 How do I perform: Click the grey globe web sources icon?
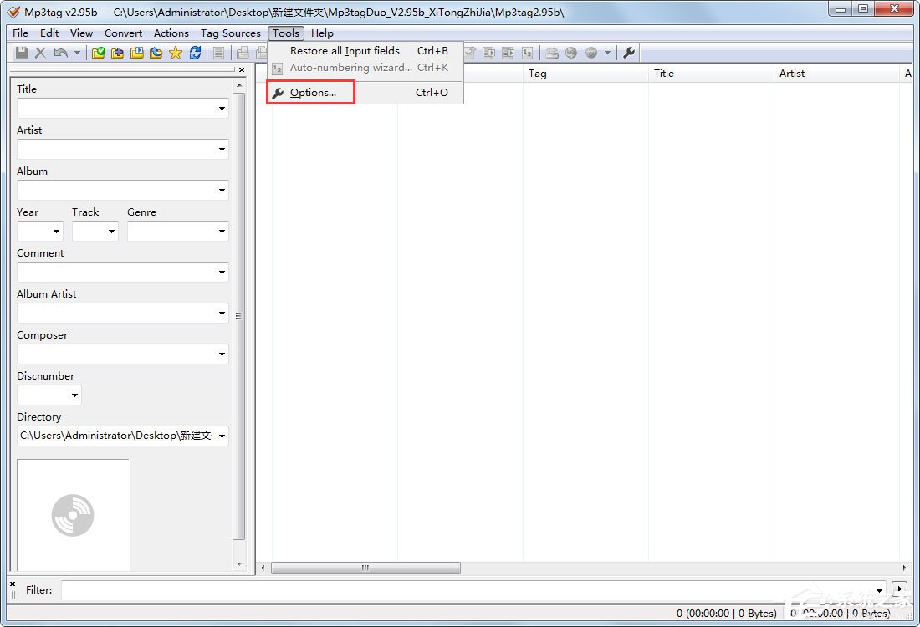pos(571,53)
